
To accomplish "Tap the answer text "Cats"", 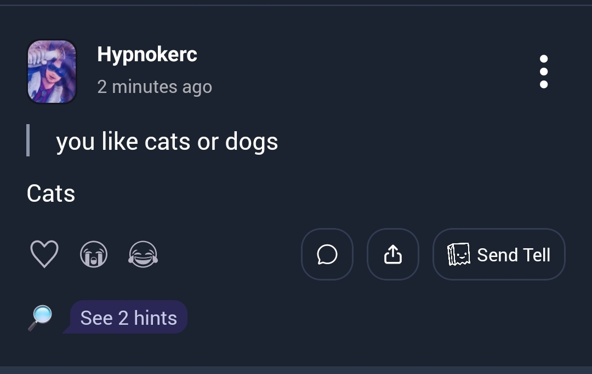I will point(51,194).
